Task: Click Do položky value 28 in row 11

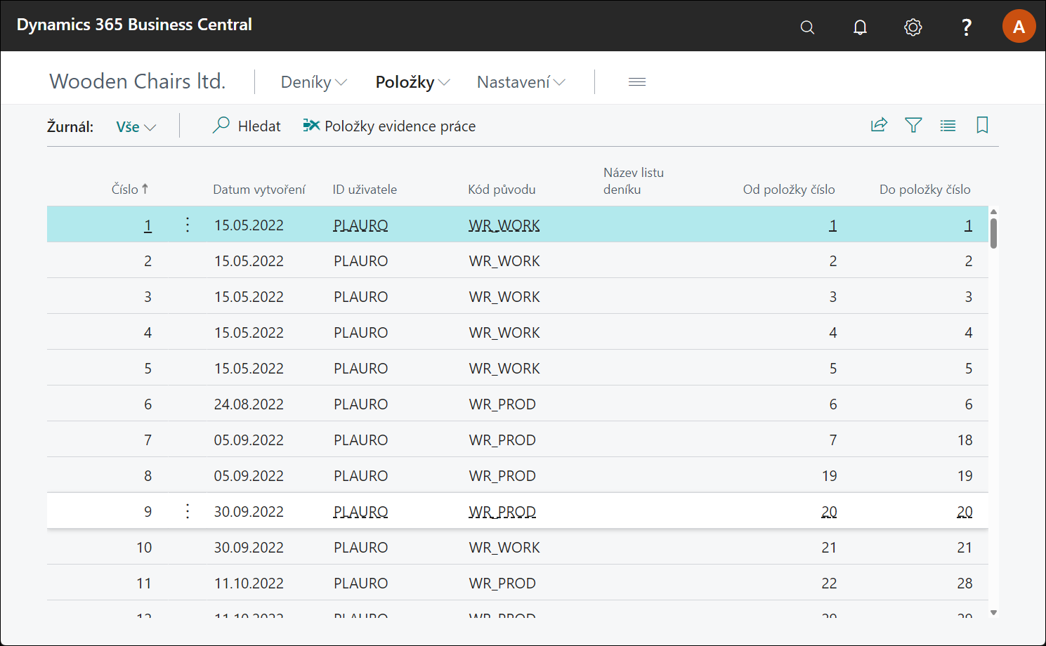Action: click(x=965, y=584)
